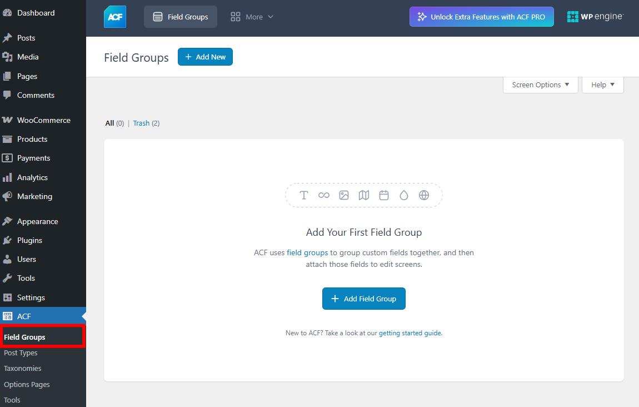
Task: Click the ACF logo in the header
Action: coord(114,17)
